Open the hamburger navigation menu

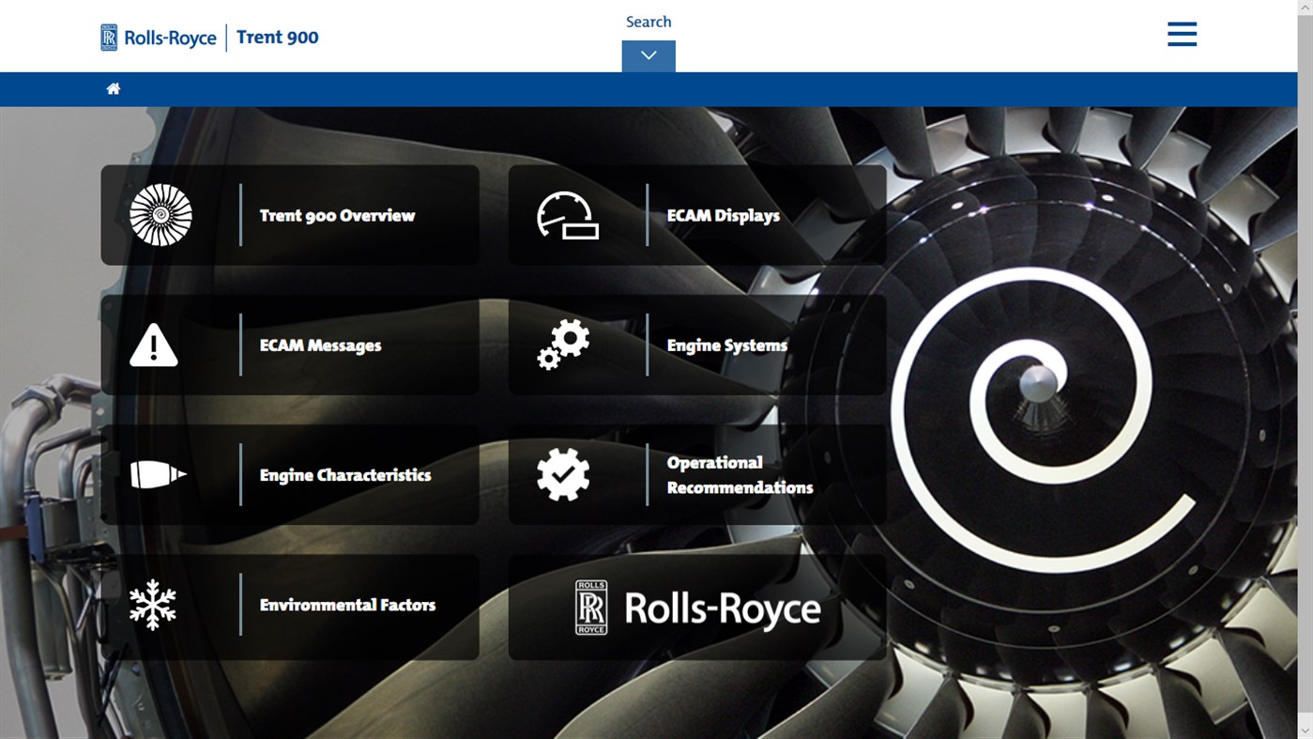(1182, 33)
